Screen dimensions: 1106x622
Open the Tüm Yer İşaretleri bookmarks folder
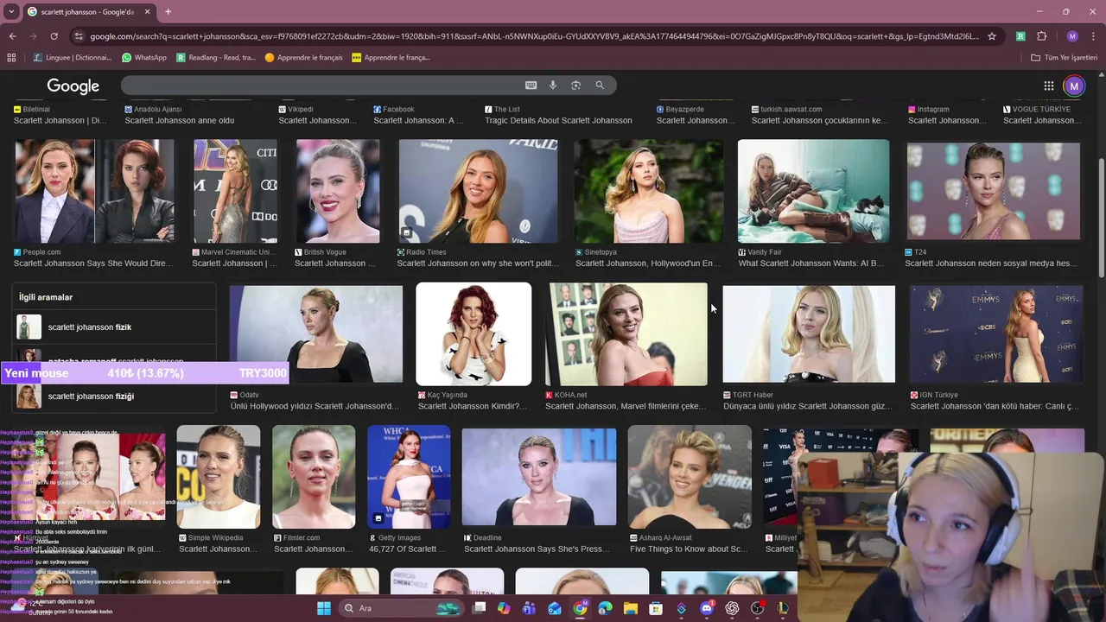click(1065, 57)
